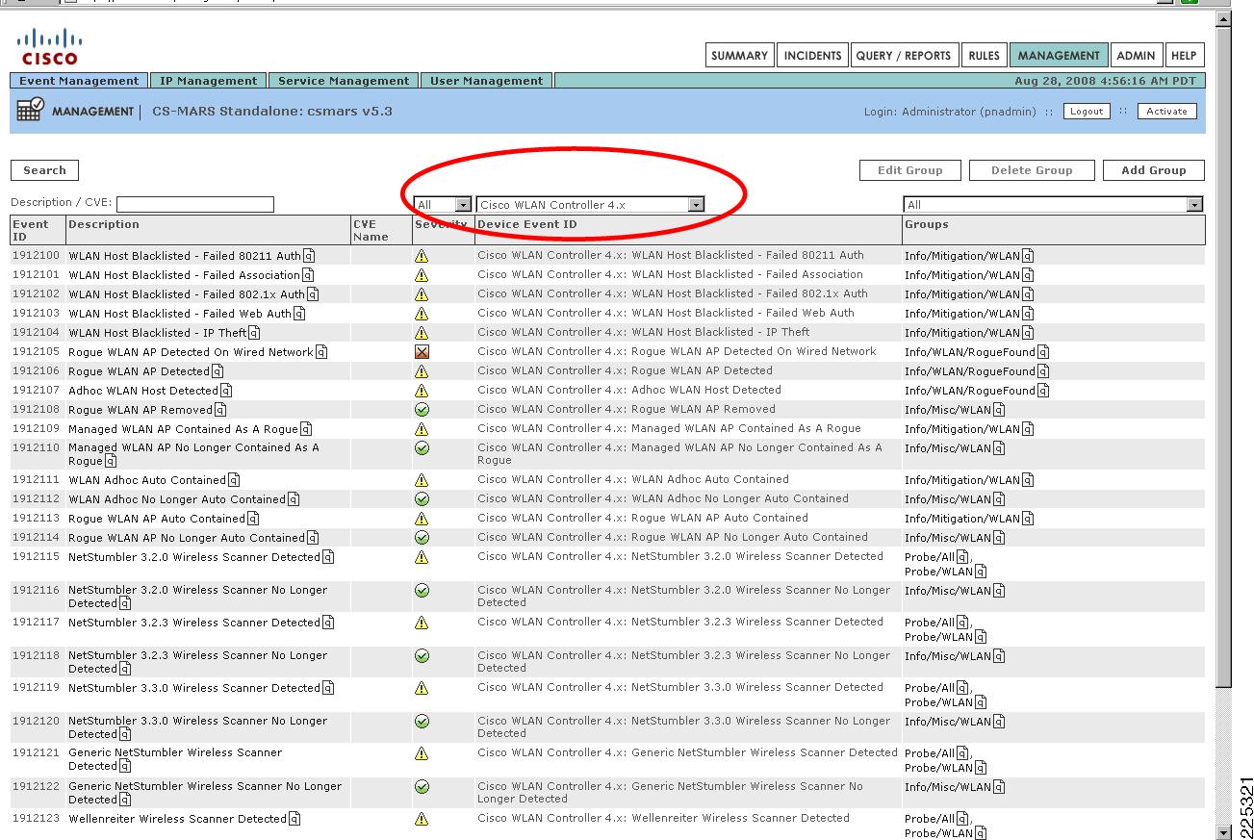Click yellow warning severity icon for event 1912107

coord(422,391)
